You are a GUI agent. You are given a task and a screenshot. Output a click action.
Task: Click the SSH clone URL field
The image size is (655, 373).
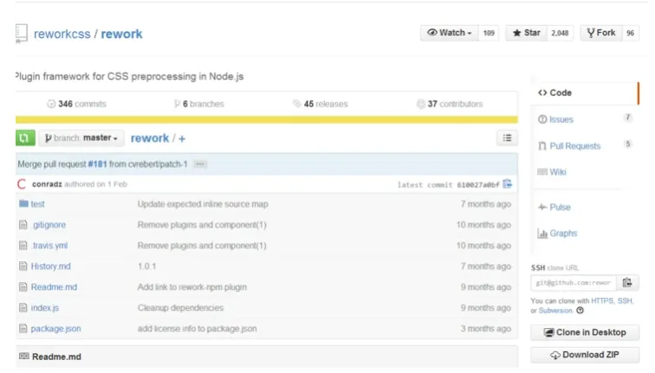coord(574,283)
